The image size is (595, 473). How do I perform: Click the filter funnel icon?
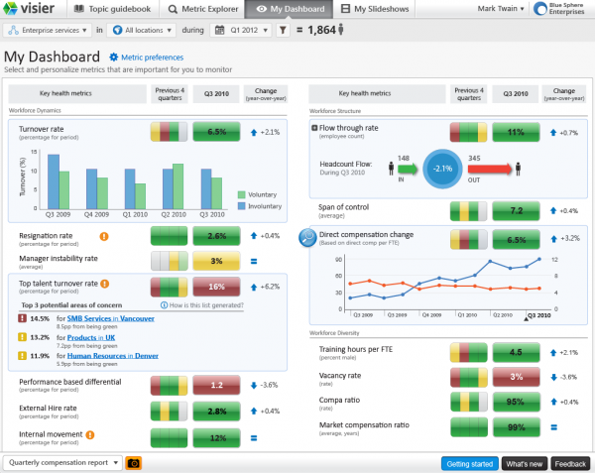[283, 30]
